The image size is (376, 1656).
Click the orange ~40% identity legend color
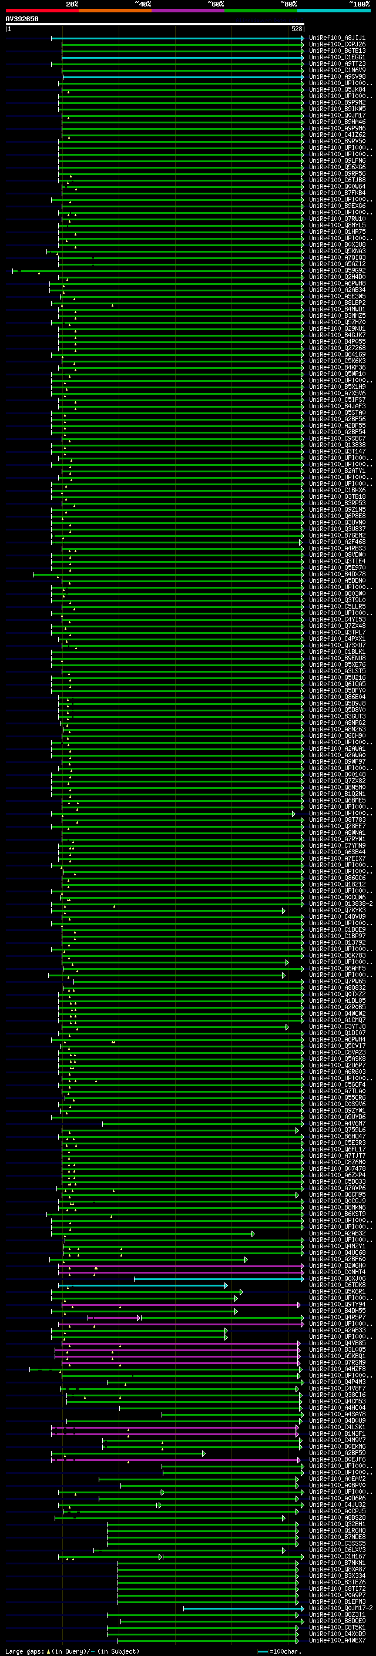(x=115, y=11)
